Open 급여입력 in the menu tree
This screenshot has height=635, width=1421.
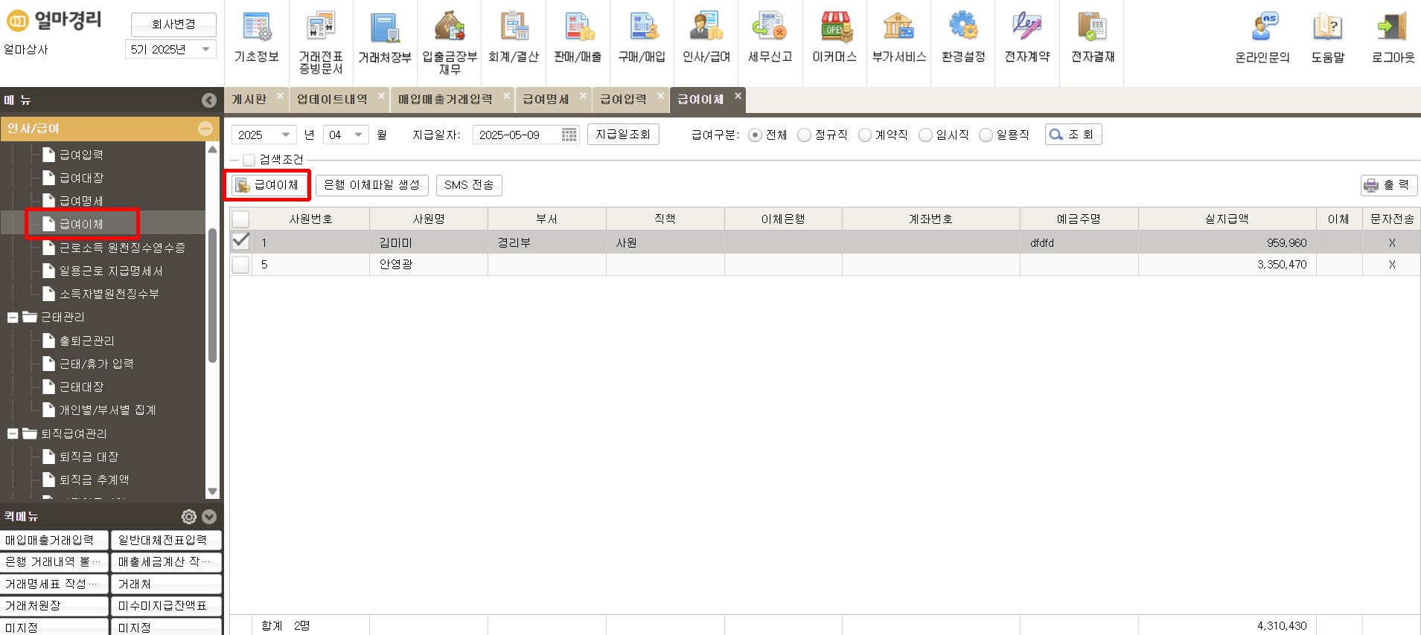tap(81, 155)
